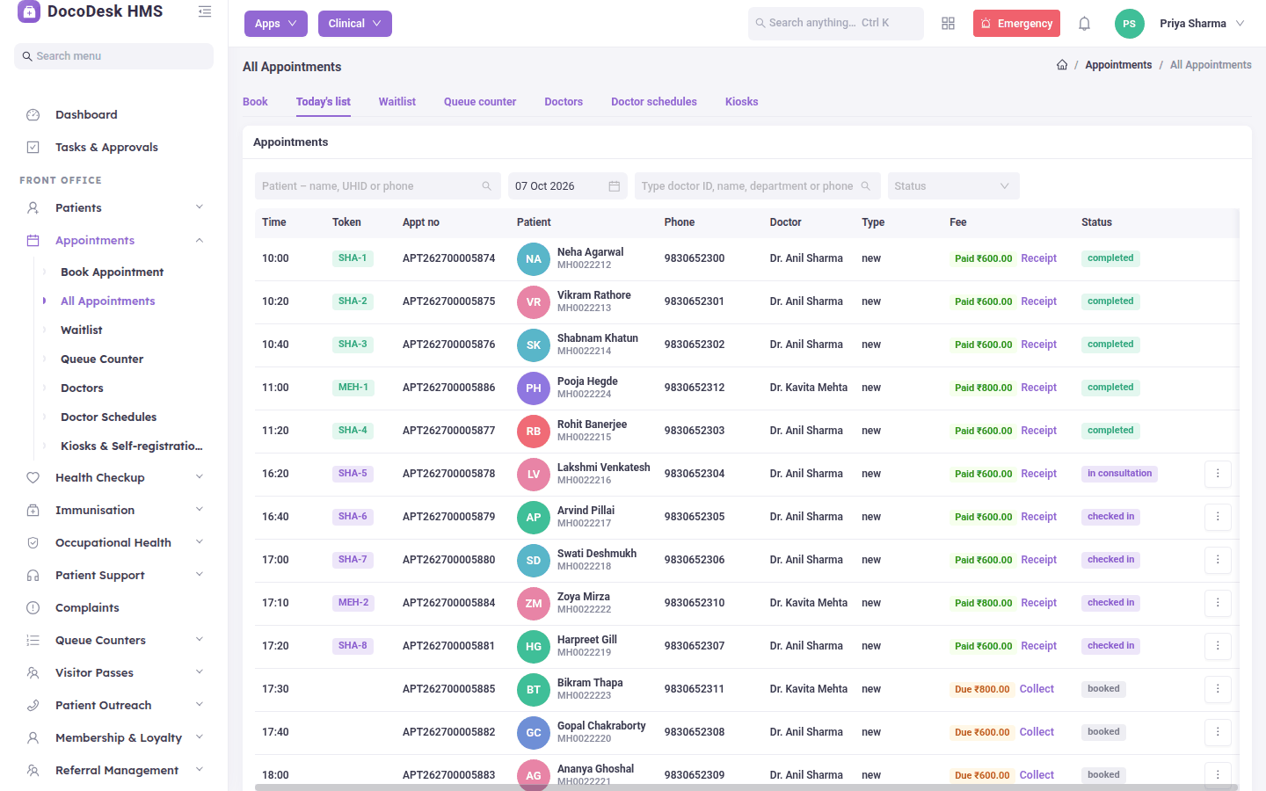Click the Dashboard gauge icon
Image resolution: width=1266 pixels, height=791 pixels.
[x=33, y=115]
